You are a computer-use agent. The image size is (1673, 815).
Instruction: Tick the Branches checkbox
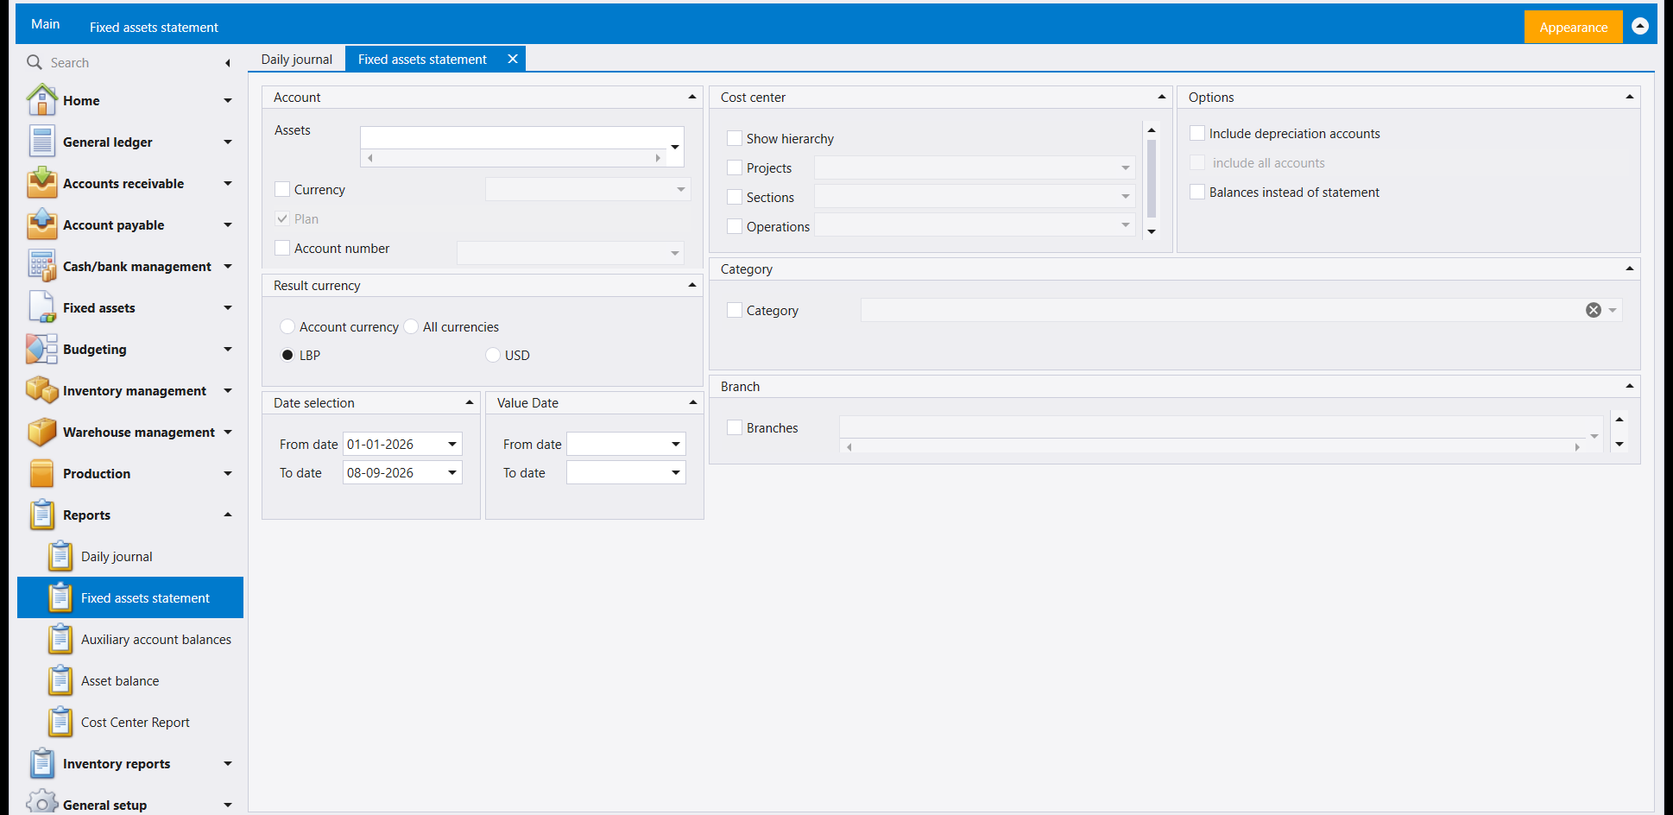(x=735, y=427)
